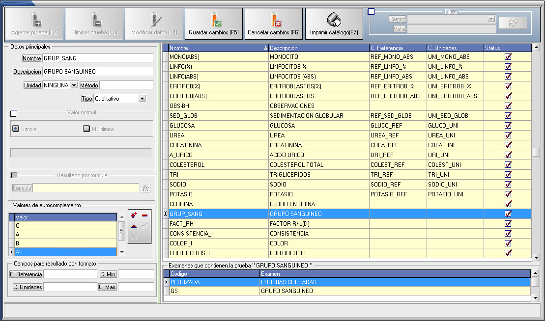545x321 pixels.
Task: Open the Unidad dropdown NINGUNA
Action: coord(74,85)
